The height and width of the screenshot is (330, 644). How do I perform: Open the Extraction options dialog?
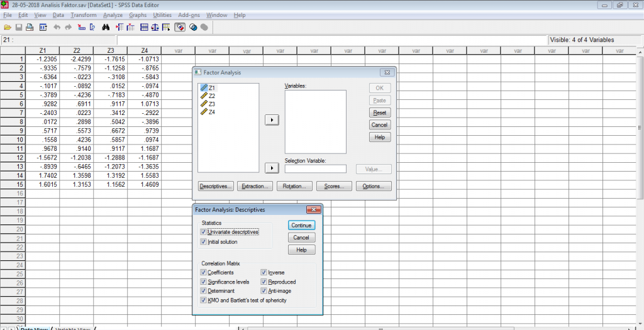pos(256,187)
